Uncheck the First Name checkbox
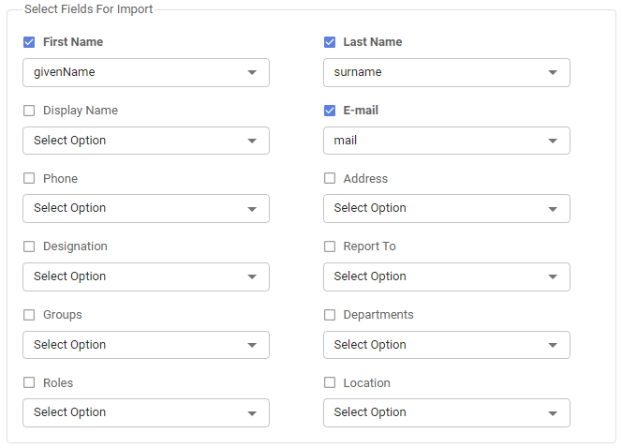 coord(29,42)
